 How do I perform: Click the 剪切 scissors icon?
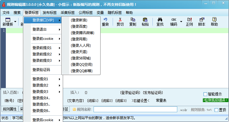(x=120, y=19)
